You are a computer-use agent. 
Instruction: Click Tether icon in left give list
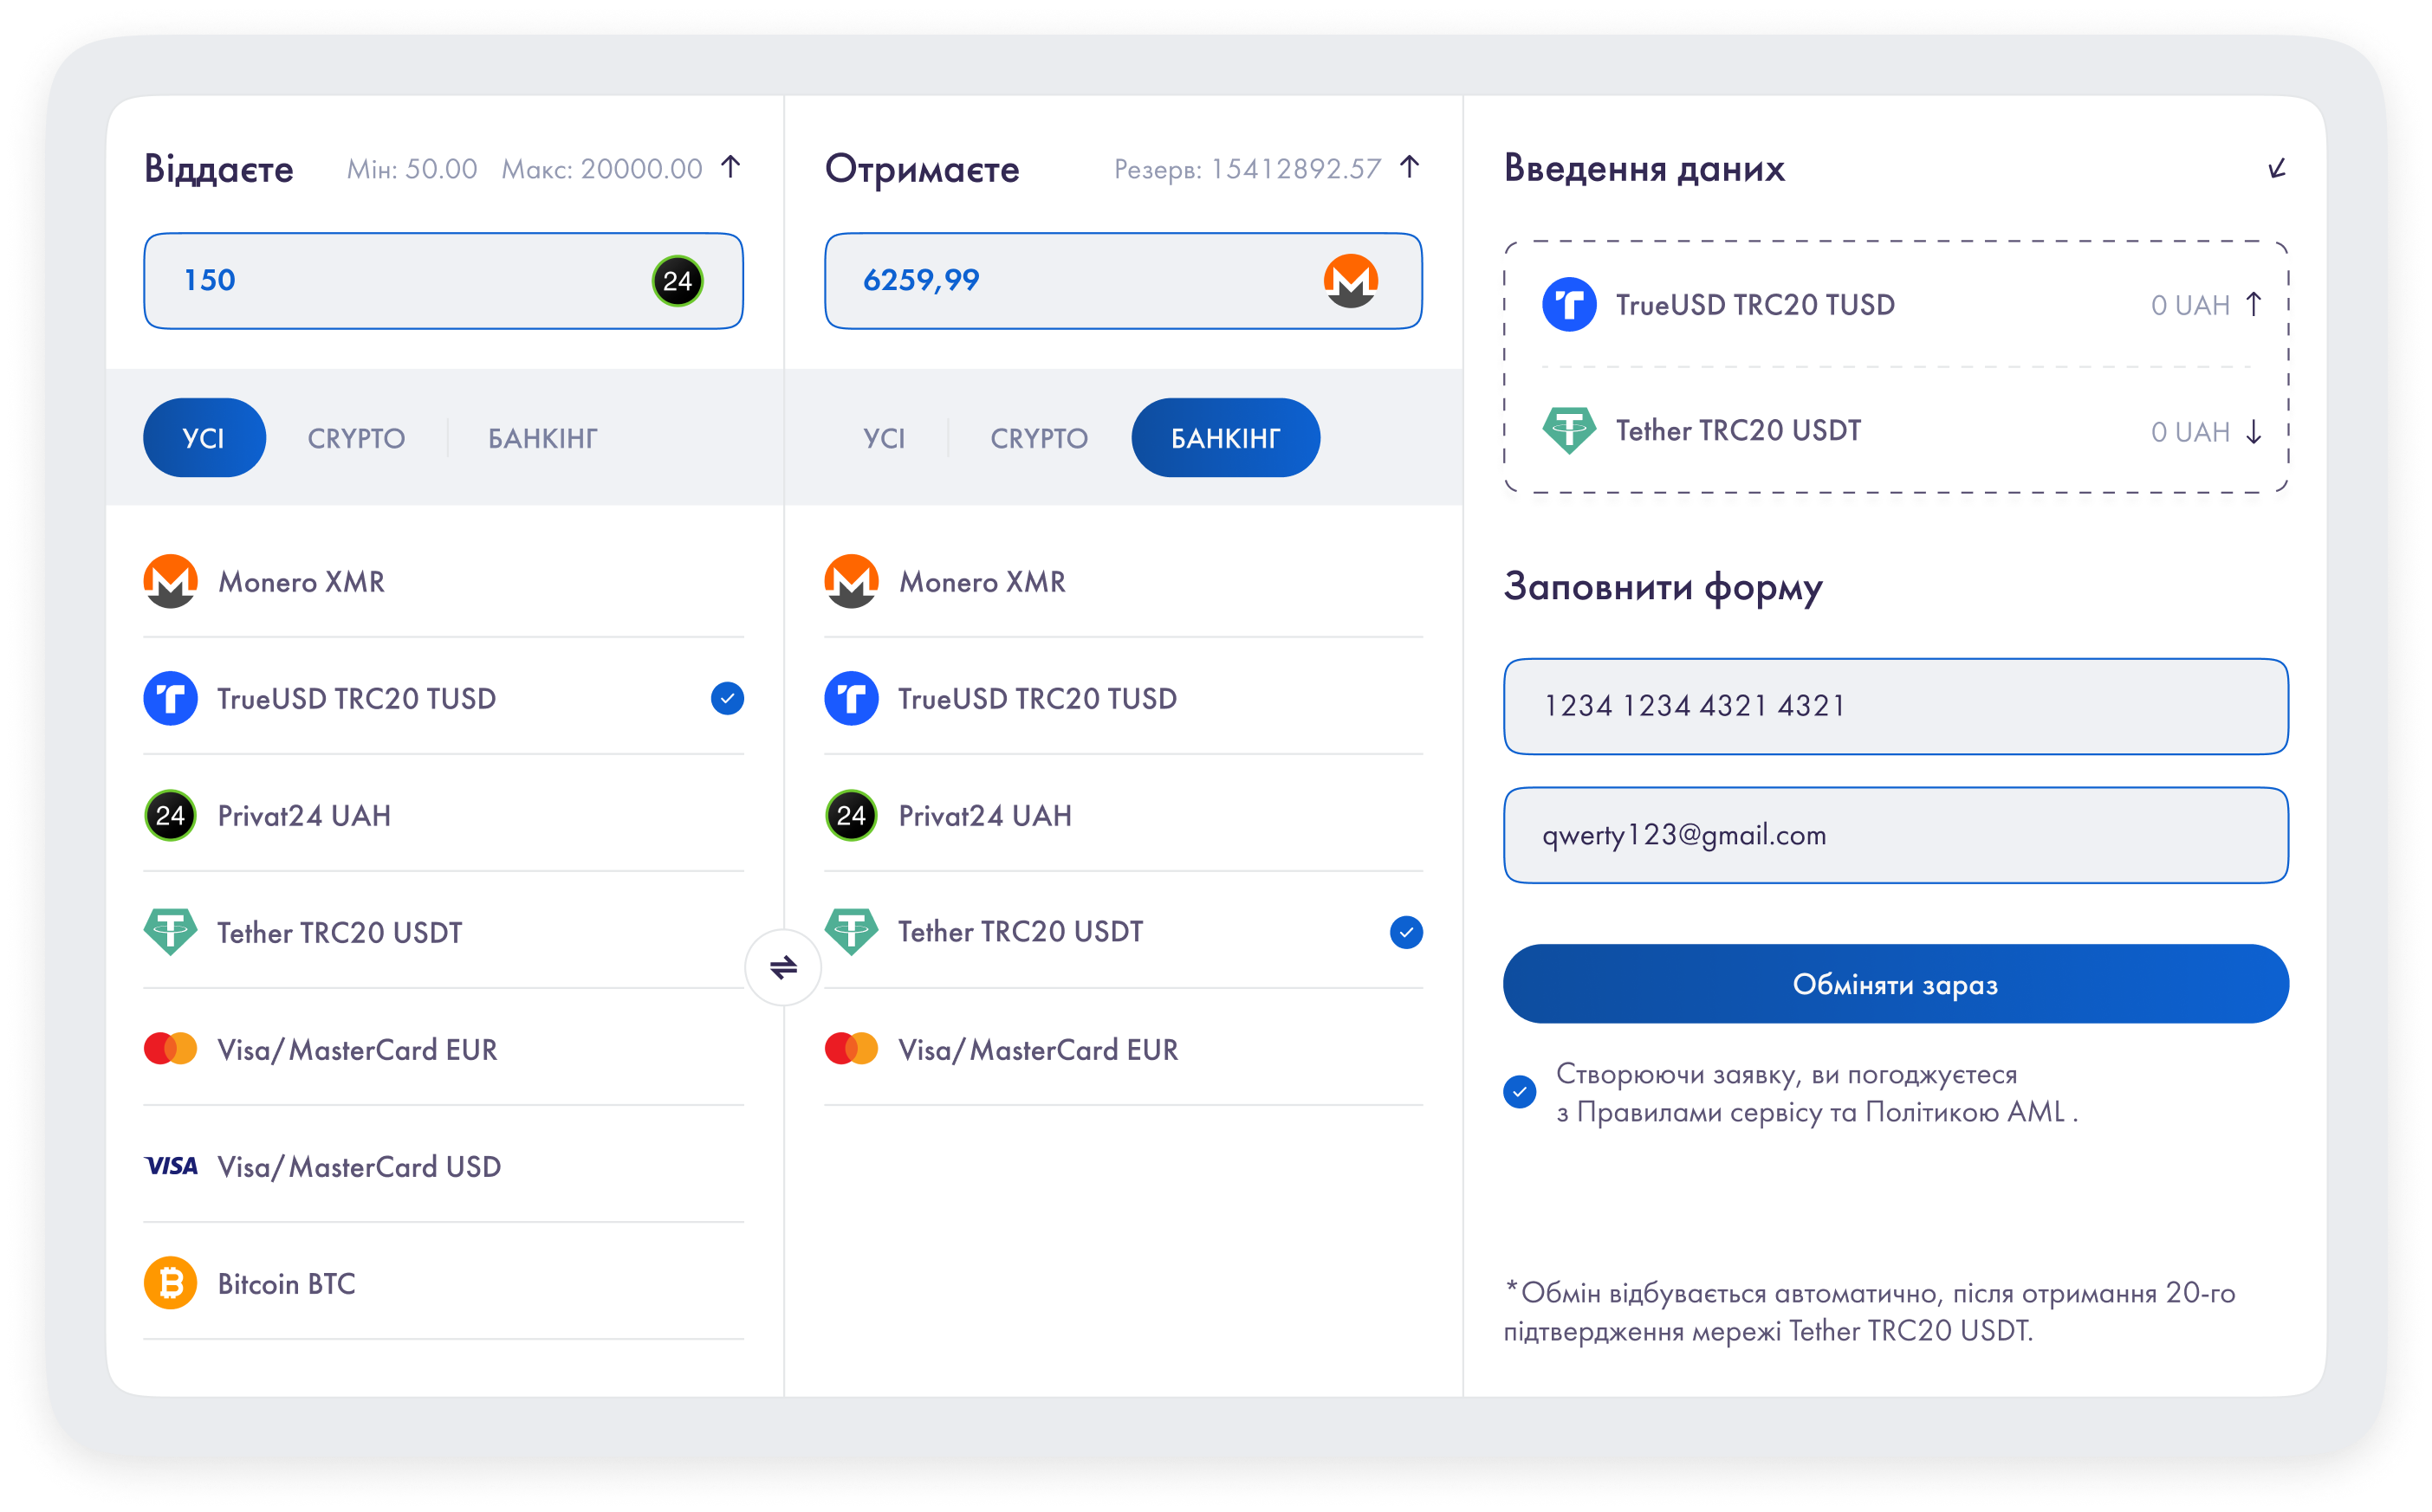pyautogui.click(x=170, y=932)
